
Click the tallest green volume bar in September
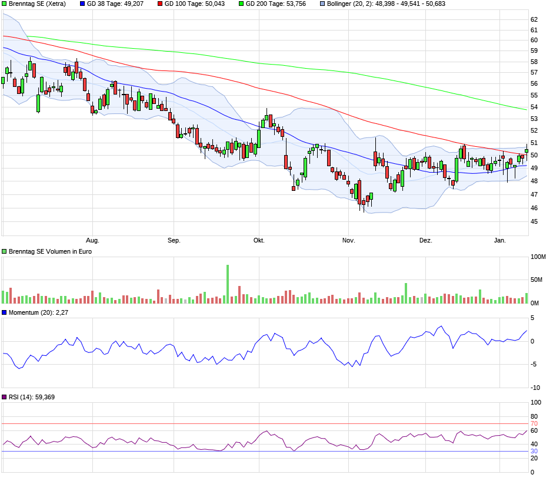click(228, 284)
